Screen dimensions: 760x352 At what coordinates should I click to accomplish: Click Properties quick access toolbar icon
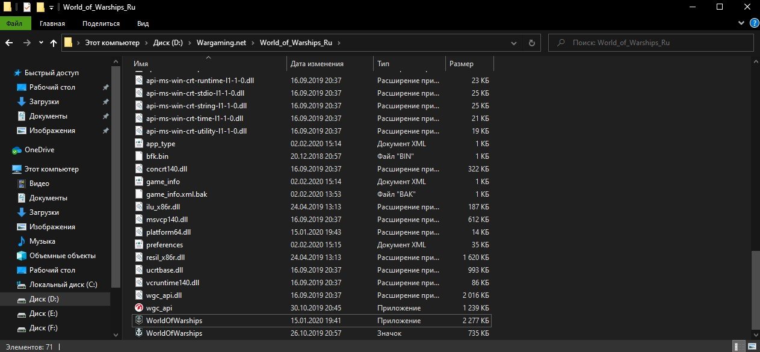27,8
